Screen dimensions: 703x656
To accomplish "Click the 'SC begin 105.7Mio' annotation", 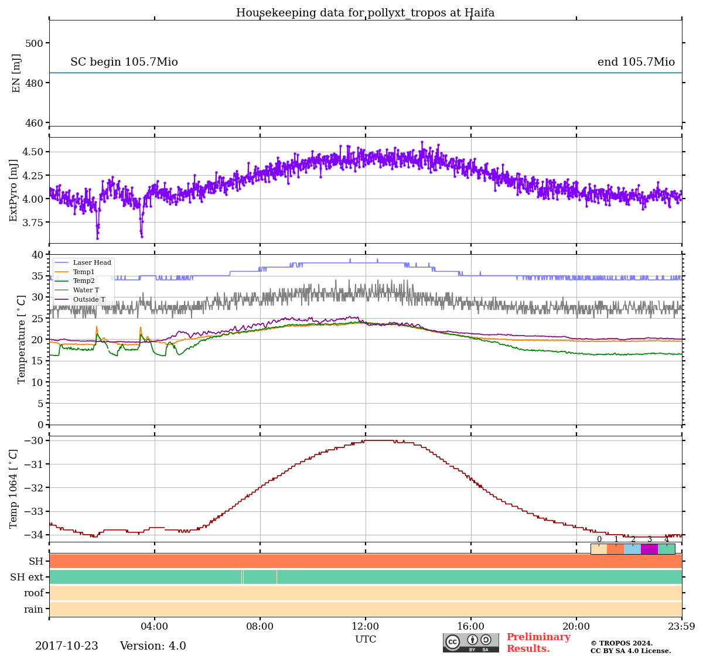I will (x=124, y=63).
